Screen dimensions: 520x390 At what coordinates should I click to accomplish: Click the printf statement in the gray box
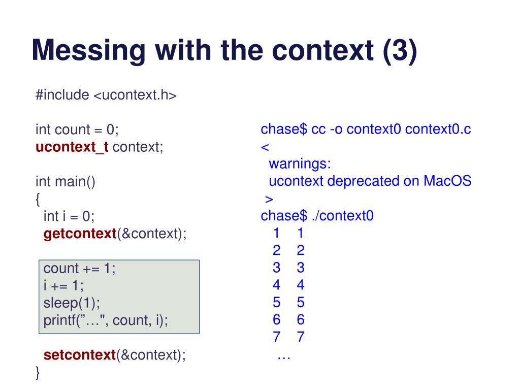coord(106,320)
